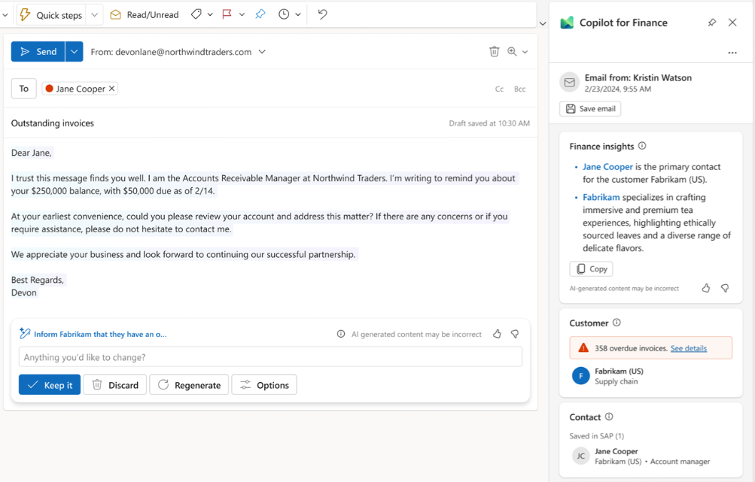Click the zoom magnifier icon

(x=512, y=51)
